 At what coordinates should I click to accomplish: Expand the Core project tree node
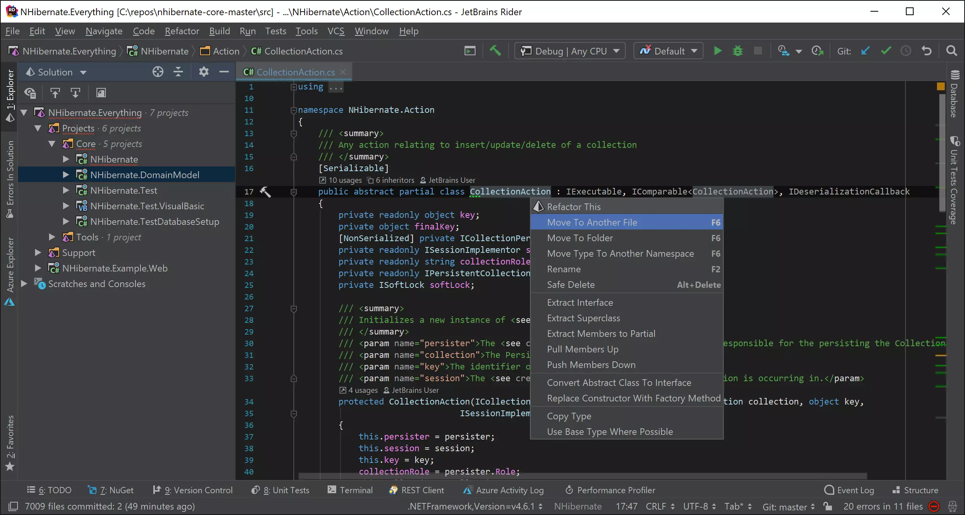(52, 144)
